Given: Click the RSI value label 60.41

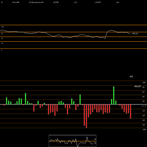Looking at the screenshot, I should point(135,34).
